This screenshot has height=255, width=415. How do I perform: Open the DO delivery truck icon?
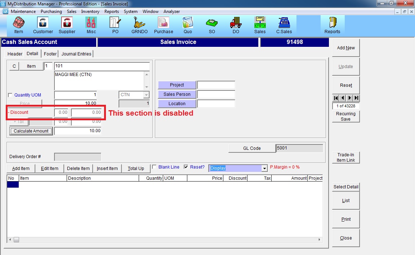[236, 24]
